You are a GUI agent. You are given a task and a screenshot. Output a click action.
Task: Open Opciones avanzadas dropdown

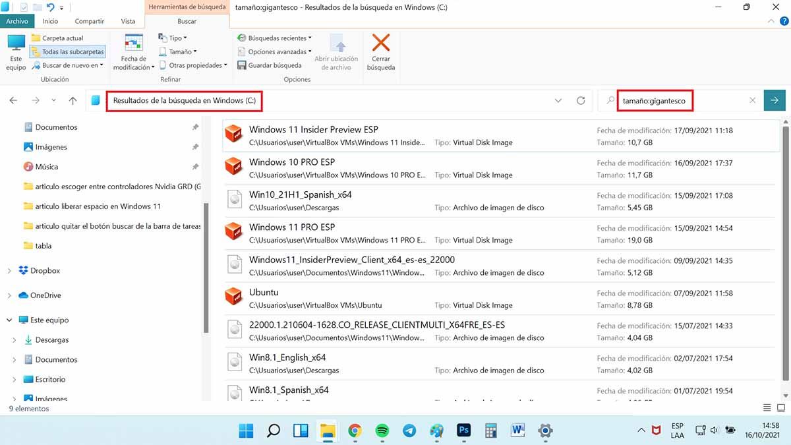[x=274, y=51]
